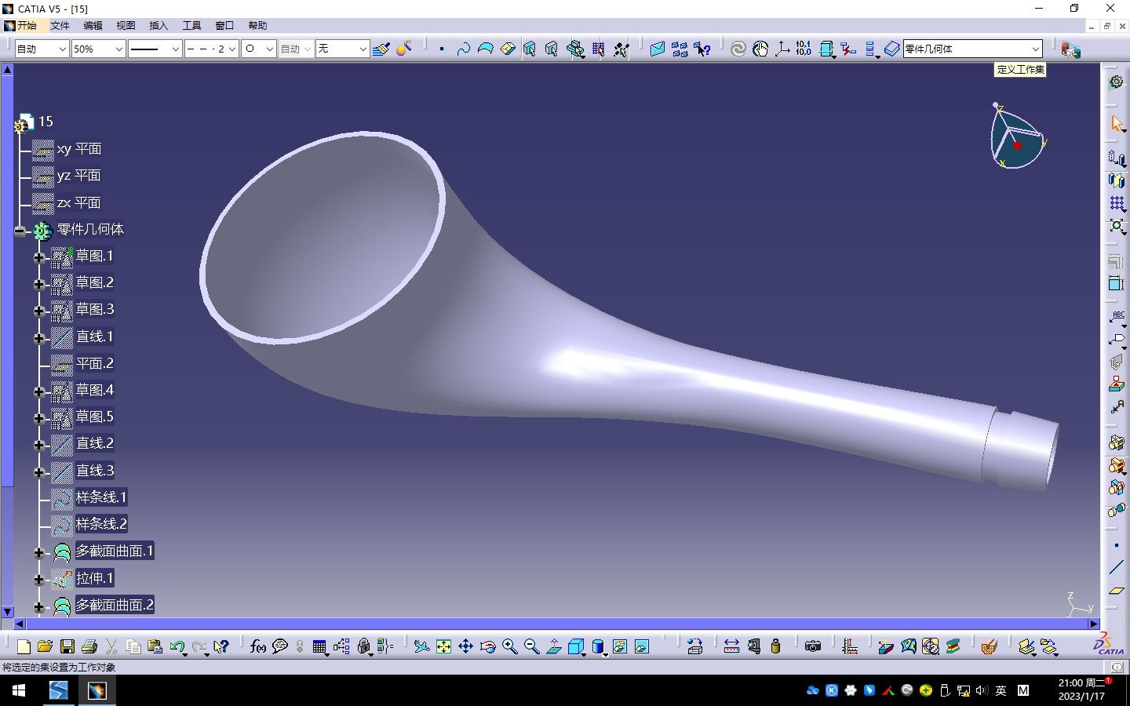This screenshot has height=706, width=1130.
Task: Click the Capture camera icon
Action: (x=813, y=646)
